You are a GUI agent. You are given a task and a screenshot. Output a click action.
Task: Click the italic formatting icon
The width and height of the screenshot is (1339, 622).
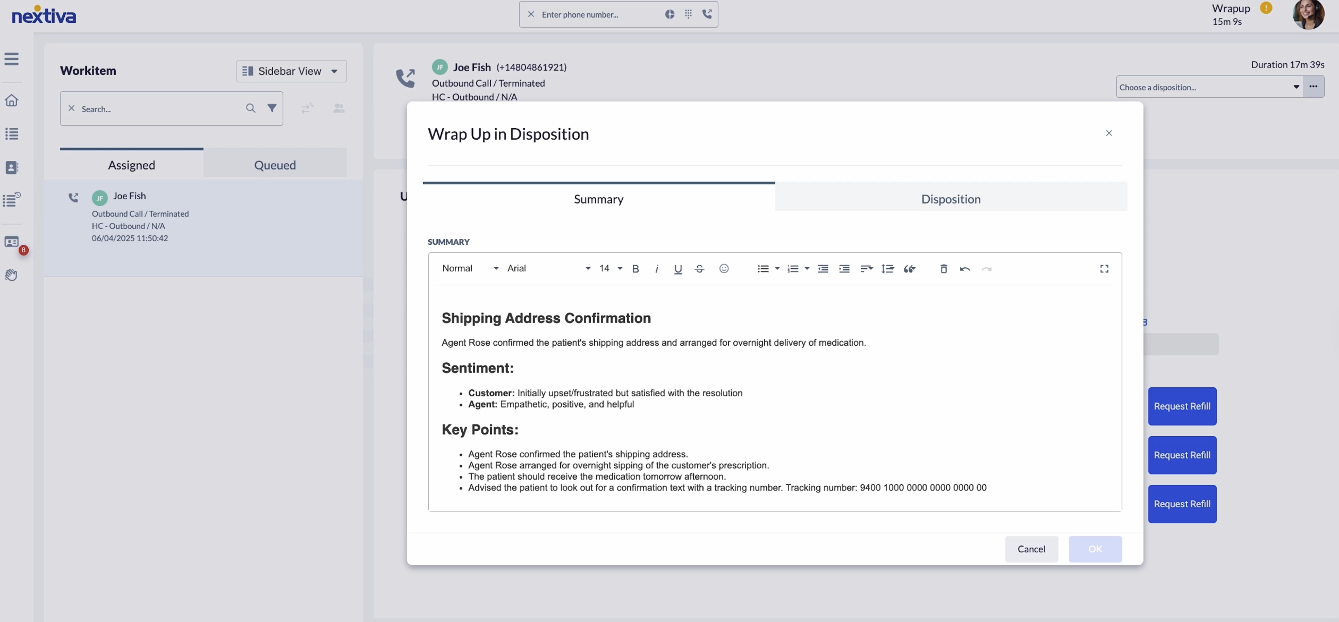tap(657, 269)
